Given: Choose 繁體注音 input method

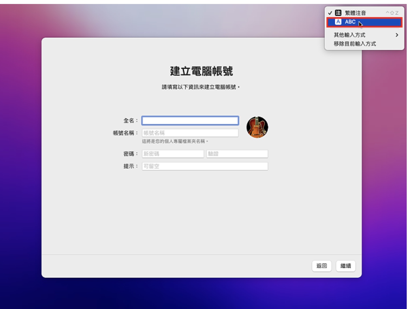Looking at the screenshot, I should coord(364,13).
